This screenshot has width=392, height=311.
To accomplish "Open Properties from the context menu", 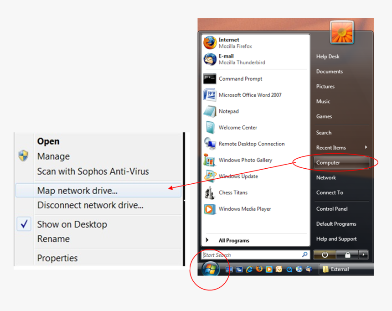I will coord(57,258).
